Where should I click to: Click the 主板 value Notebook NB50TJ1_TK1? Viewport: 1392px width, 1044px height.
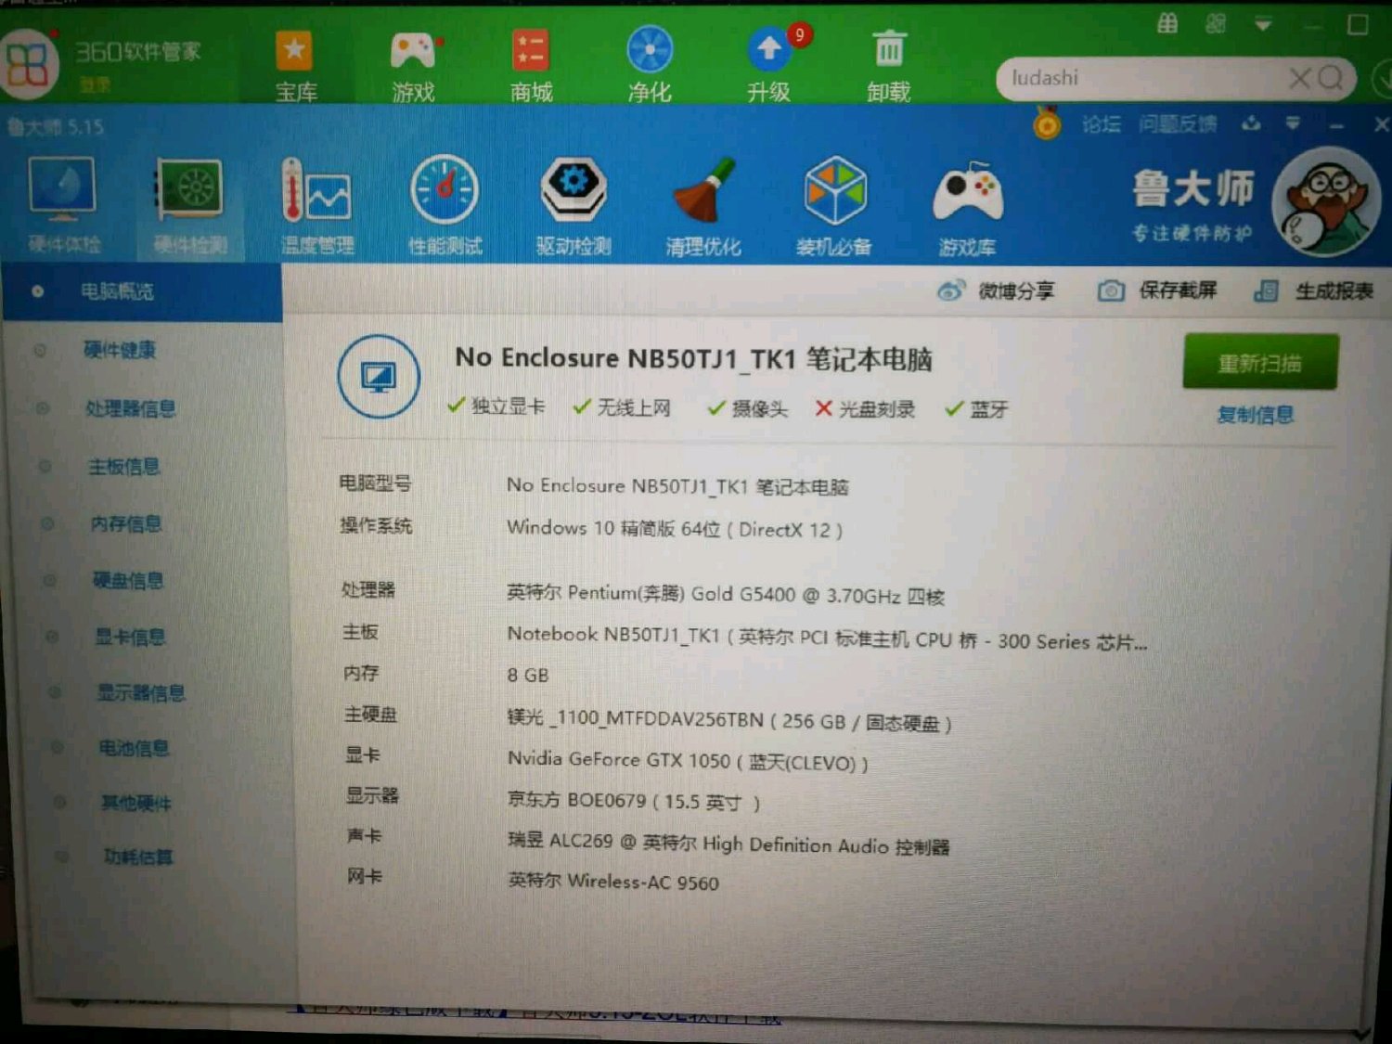pyautogui.click(x=827, y=638)
